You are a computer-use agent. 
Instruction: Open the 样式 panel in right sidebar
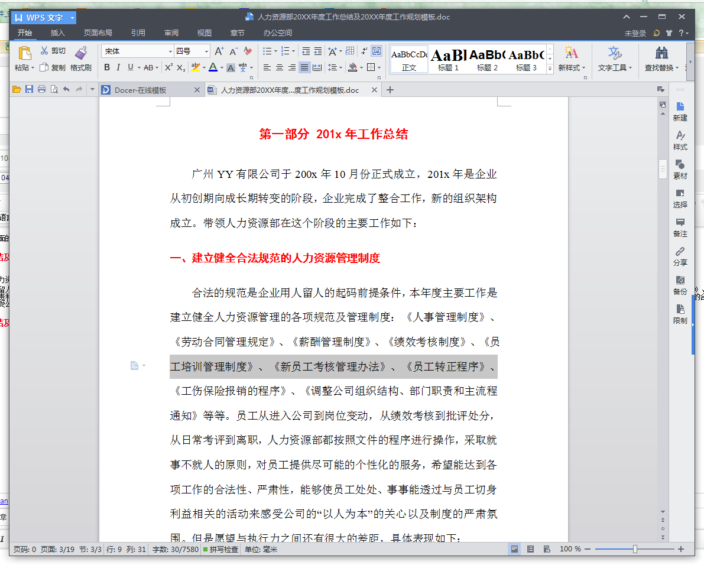tap(680, 140)
